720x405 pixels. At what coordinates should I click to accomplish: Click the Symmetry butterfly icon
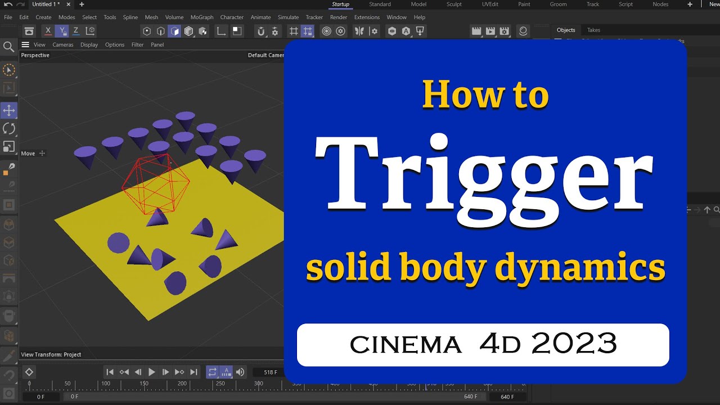359,31
